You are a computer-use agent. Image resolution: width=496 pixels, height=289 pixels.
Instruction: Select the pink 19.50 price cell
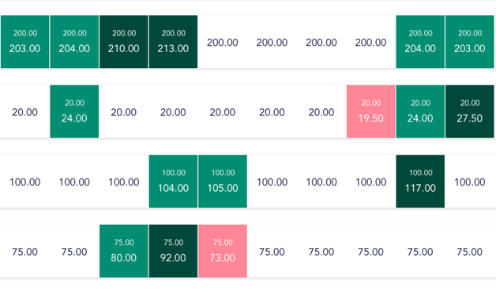370,111
